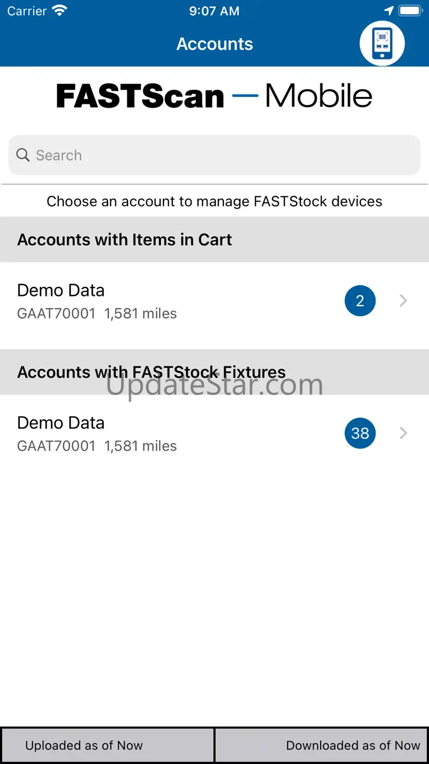Select Demo Data under FASTStock Fixtures
Screen dimensions: 429x764
pyautogui.click(x=97, y=434)
